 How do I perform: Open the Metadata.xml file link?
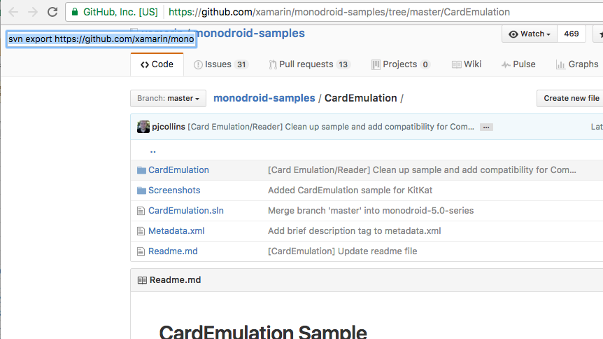pos(176,231)
